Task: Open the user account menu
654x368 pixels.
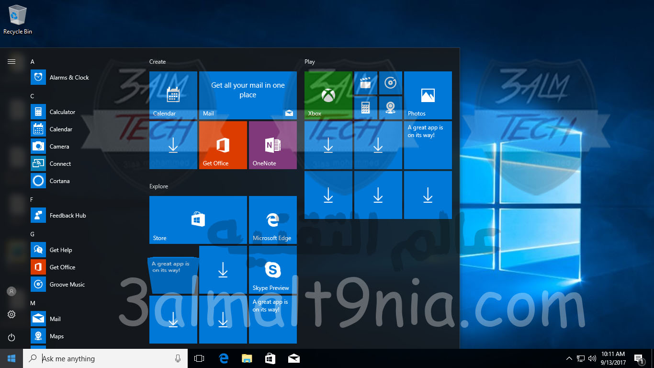Action: (11, 291)
